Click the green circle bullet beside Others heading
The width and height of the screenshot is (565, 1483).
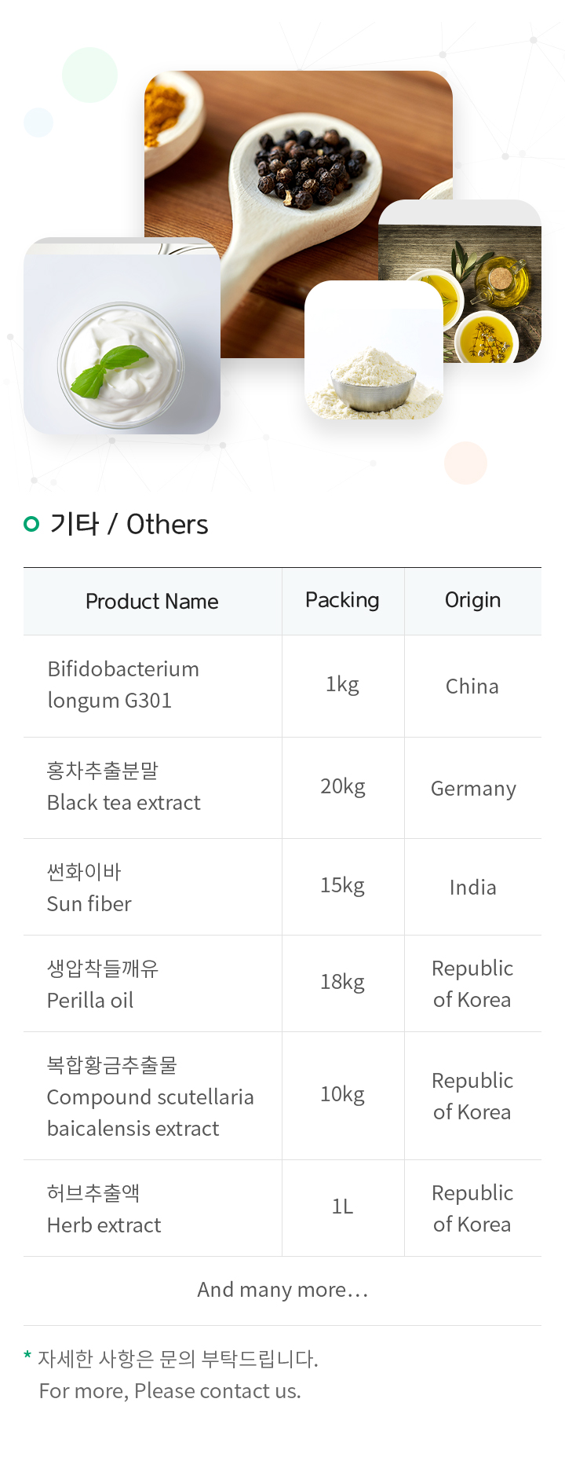pos(31,524)
